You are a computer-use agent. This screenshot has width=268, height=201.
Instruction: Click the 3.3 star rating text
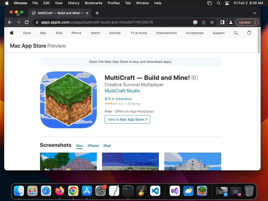tap(121, 104)
